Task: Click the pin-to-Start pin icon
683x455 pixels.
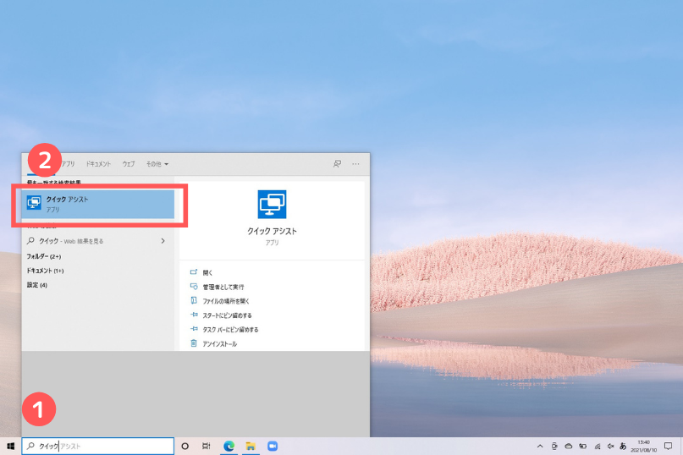Action: point(194,315)
